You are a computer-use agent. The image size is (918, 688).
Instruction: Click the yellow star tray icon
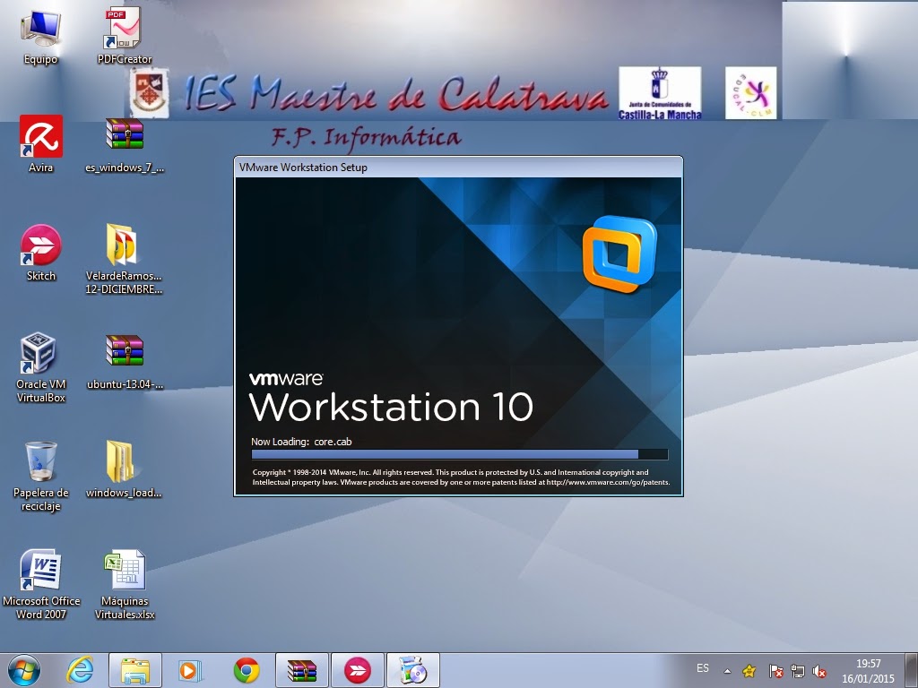point(749,671)
